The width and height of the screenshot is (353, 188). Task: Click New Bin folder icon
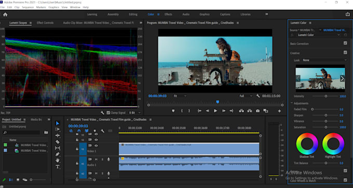pyautogui.click(x=46, y=133)
